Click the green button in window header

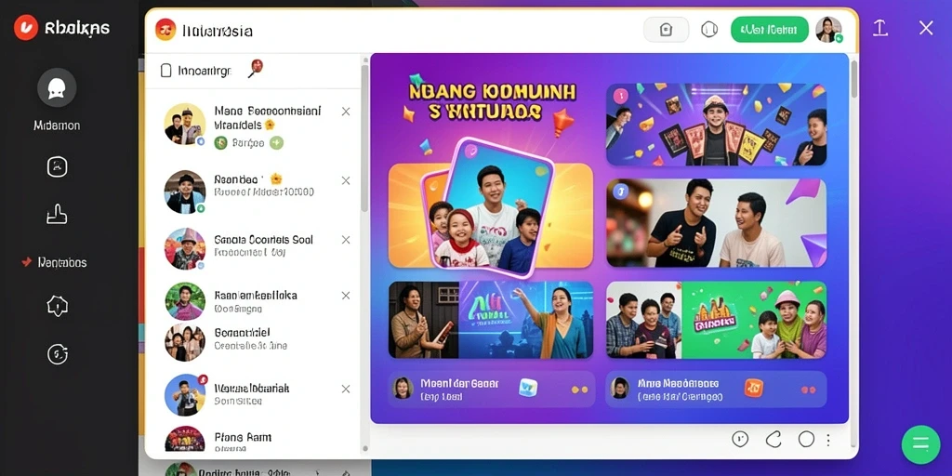(x=769, y=29)
